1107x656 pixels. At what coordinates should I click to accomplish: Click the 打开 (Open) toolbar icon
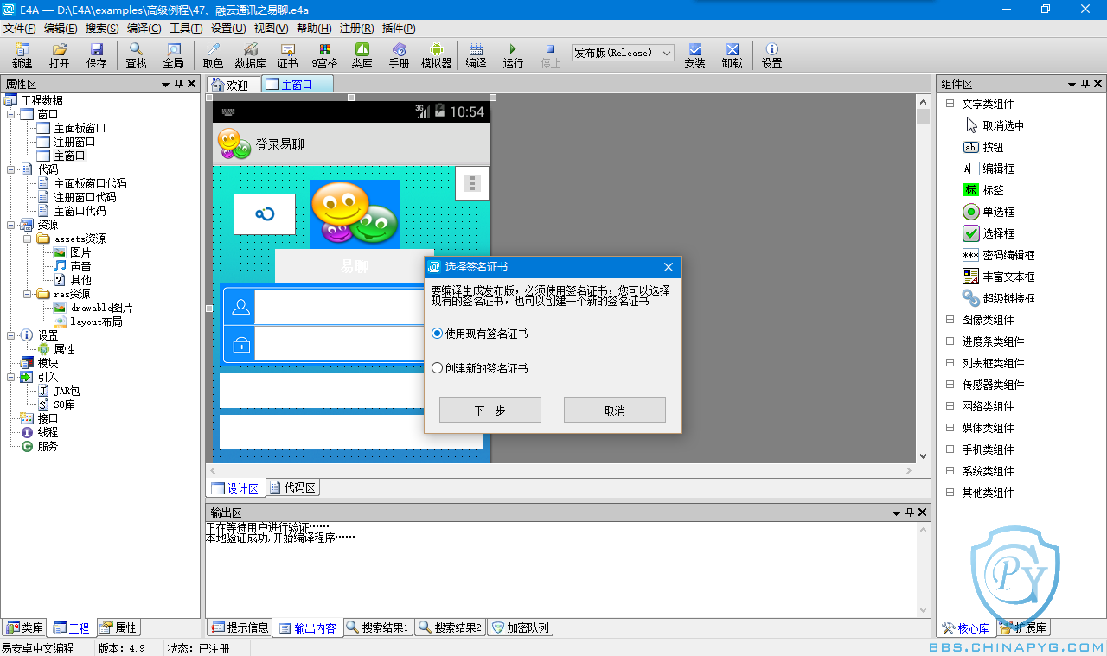59,55
